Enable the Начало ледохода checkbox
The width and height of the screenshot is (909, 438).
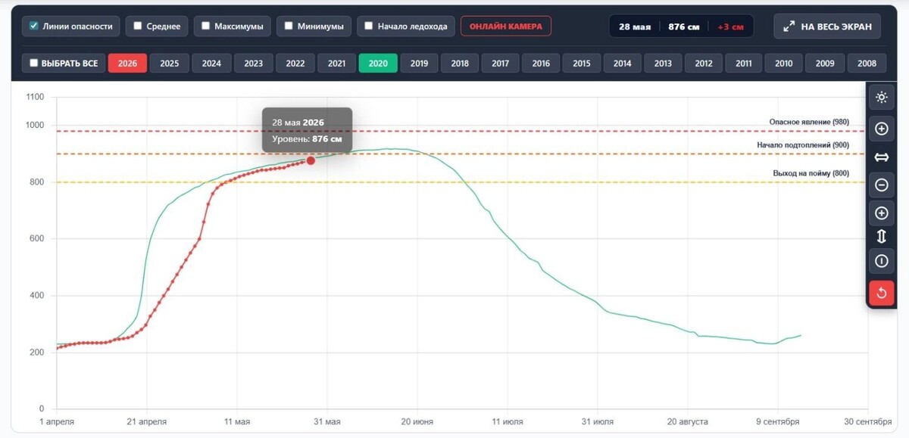tap(369, 26)
